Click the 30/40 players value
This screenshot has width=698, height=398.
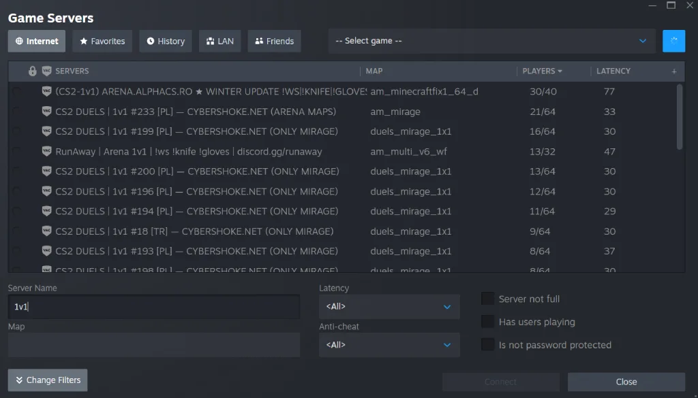click(543, 91)
